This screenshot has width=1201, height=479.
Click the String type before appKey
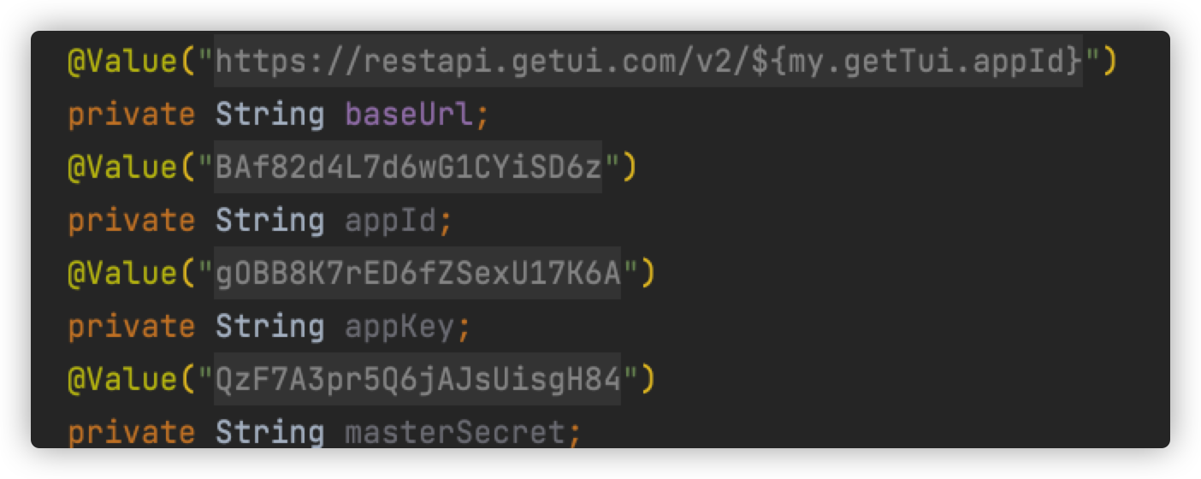(270, 327)
